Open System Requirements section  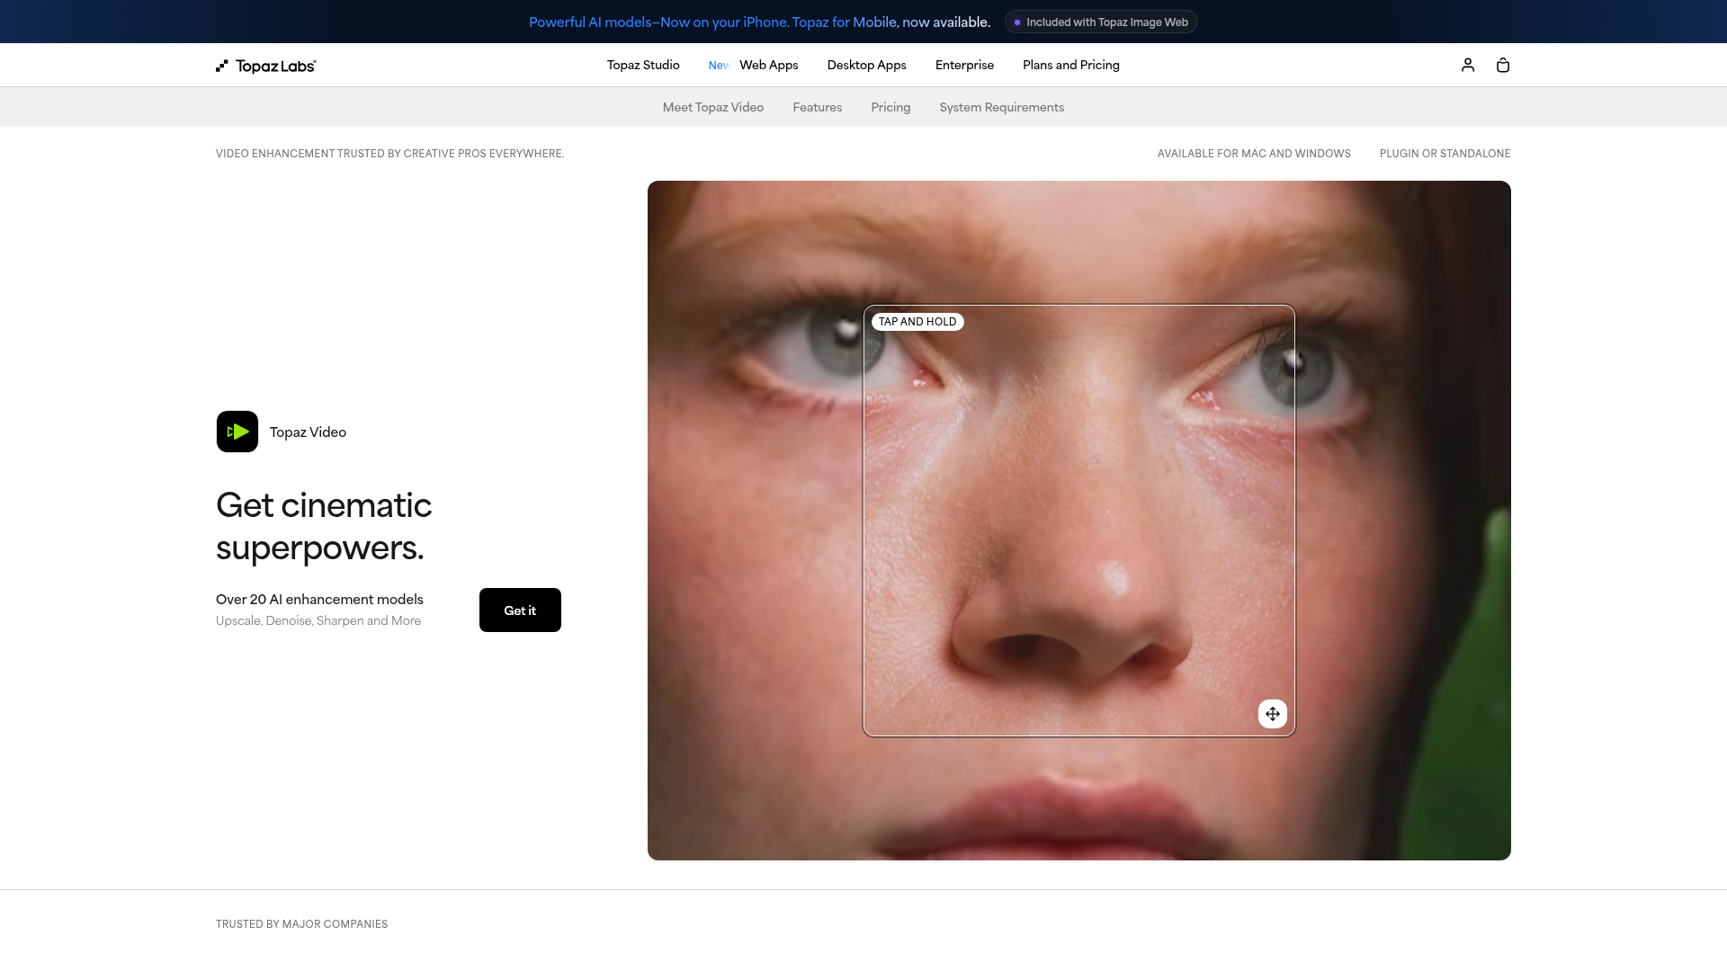(x=1002, y=107)
